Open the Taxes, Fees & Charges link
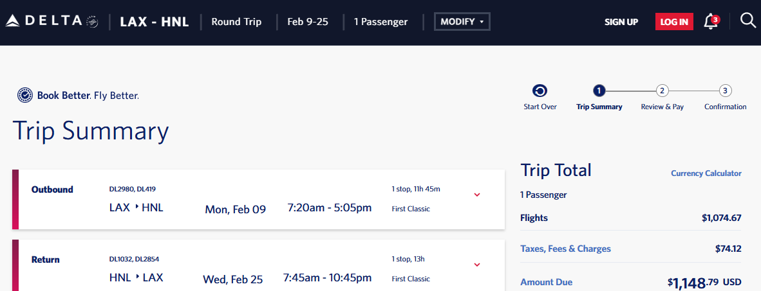 [x=565, y=249]
